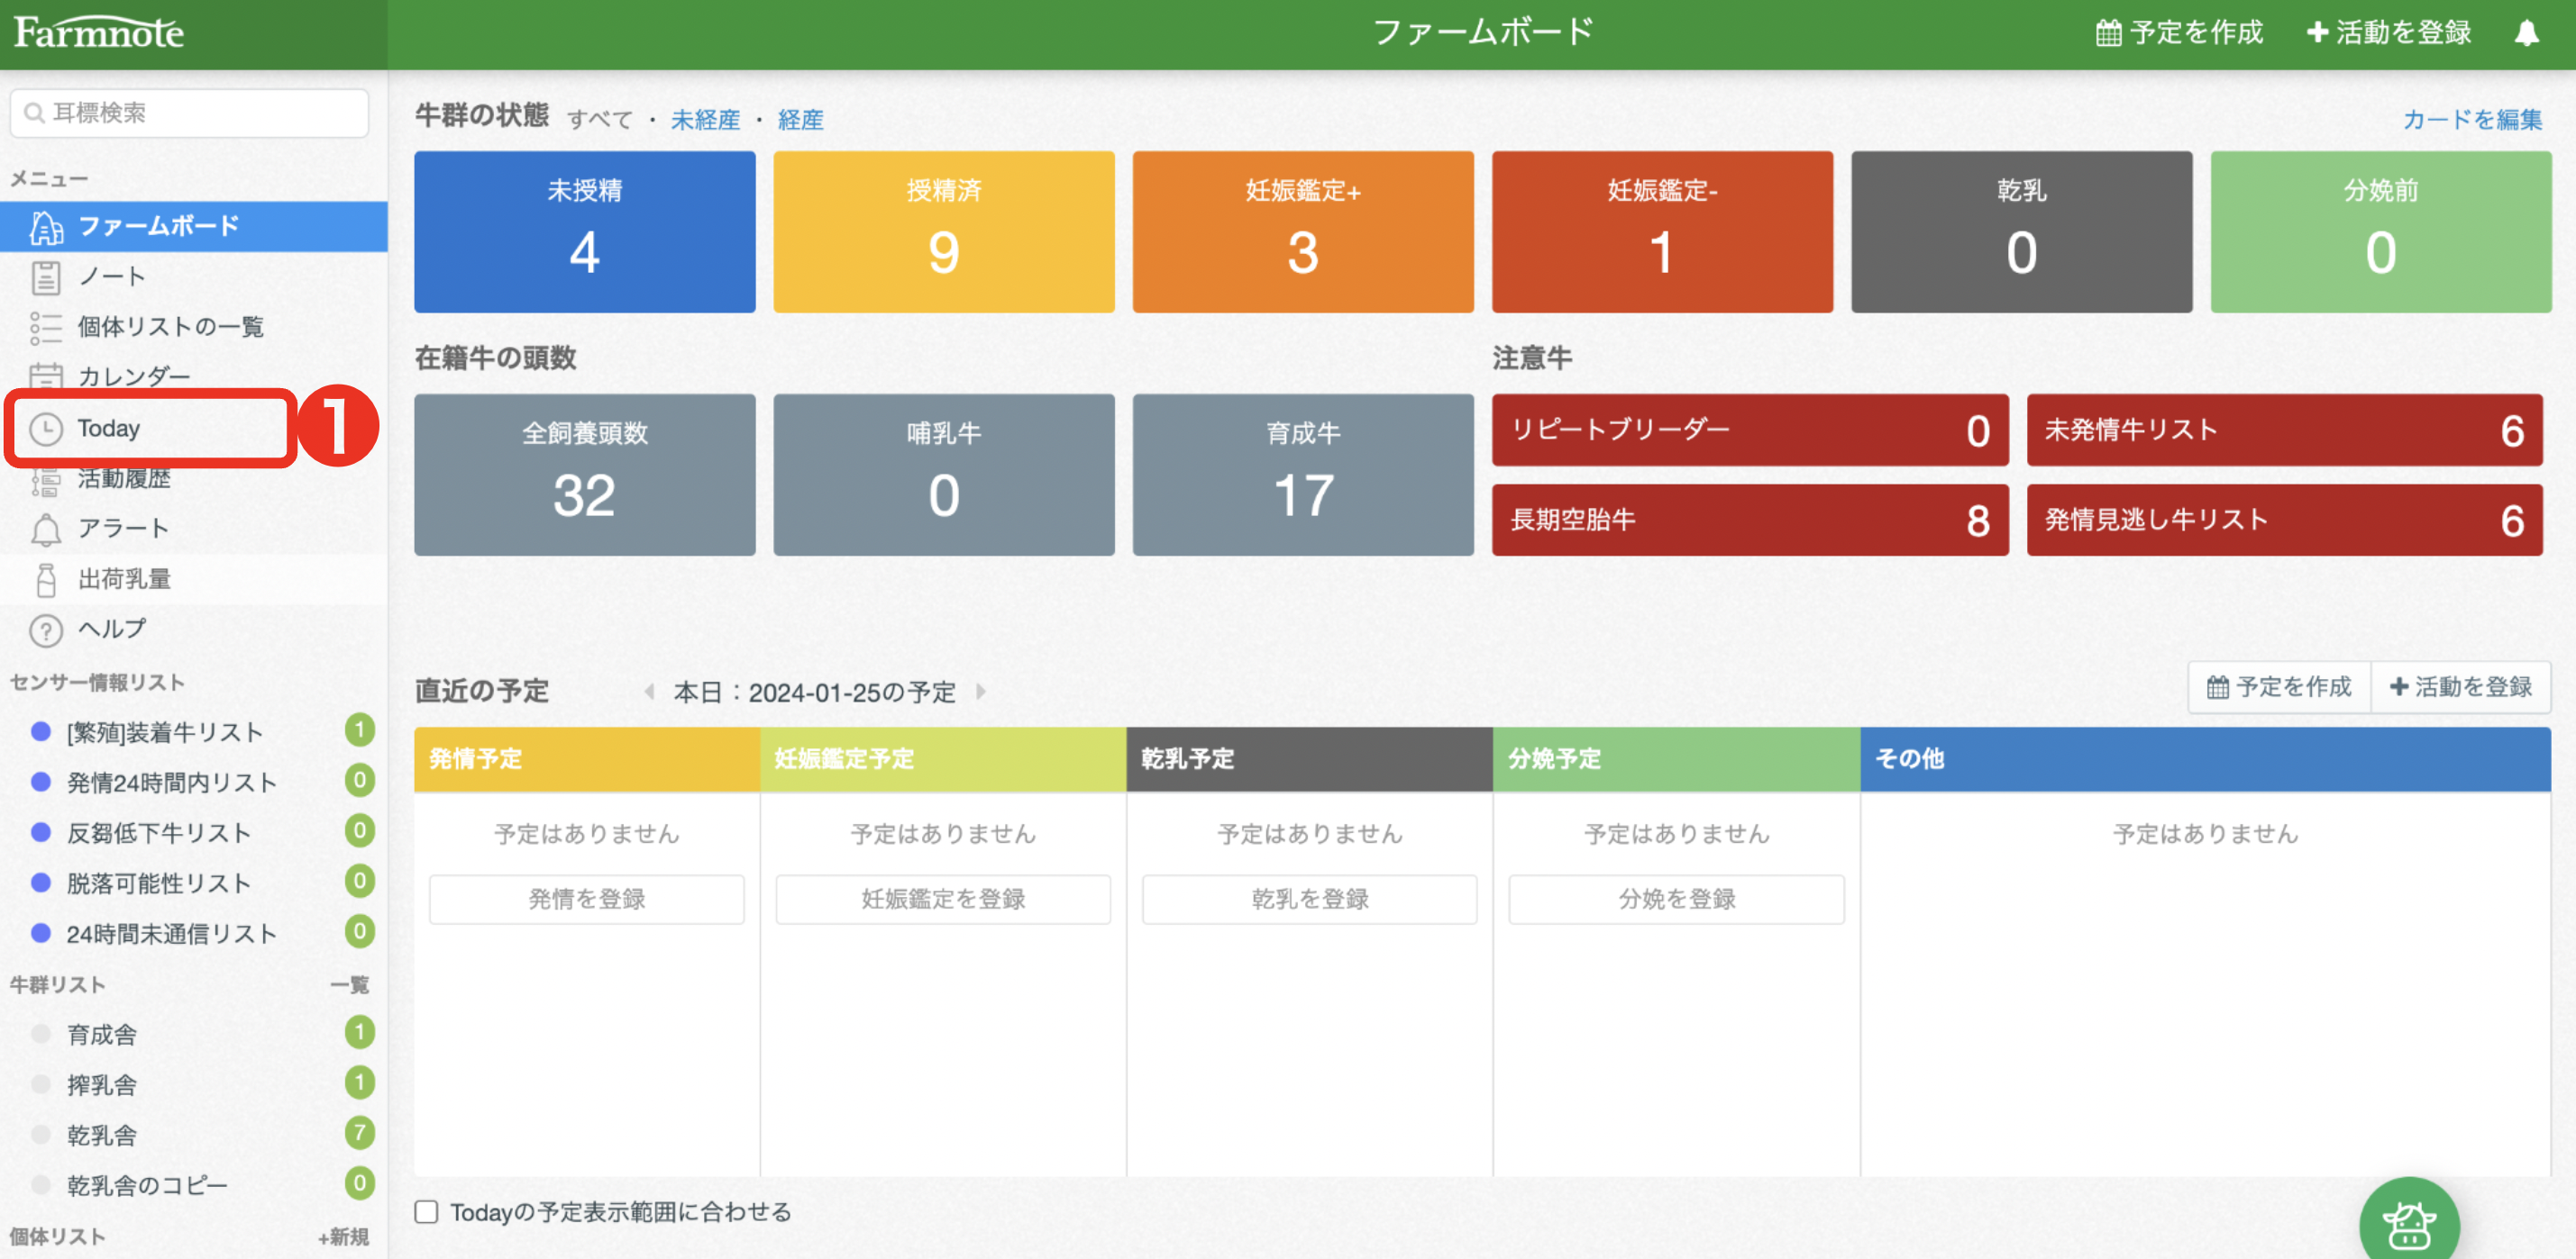Open the blue 未授精 card
Viewport: 2576px width, 1259px height.
(585, 231)
